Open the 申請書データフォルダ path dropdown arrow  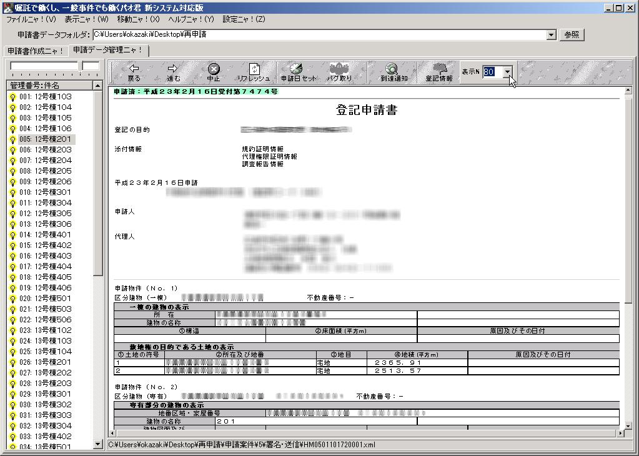tap(551, 35)
